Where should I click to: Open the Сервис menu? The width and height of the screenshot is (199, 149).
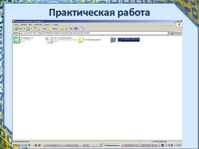tap(47, 25)
